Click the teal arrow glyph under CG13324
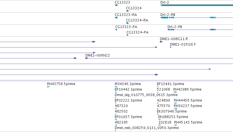 [127, 11]
